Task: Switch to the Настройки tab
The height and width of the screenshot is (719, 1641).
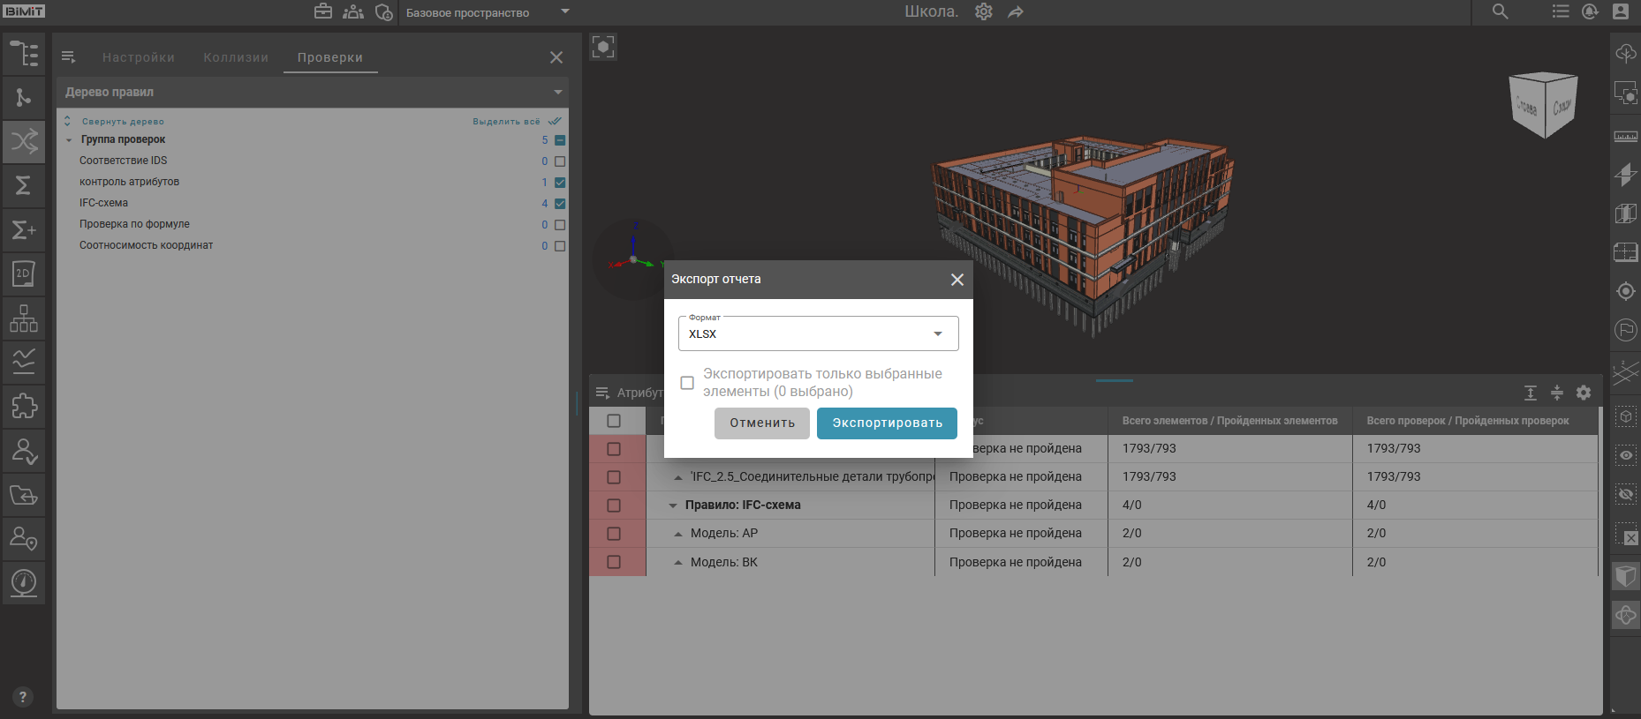Action: coord(139,57)
